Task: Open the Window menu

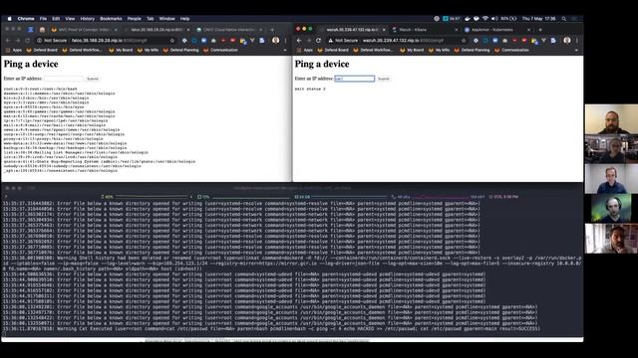Action: click(166, 19)
